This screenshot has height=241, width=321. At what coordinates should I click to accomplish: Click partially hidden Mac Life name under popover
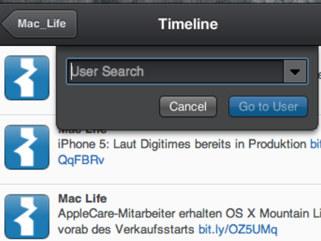coord(83,131)
